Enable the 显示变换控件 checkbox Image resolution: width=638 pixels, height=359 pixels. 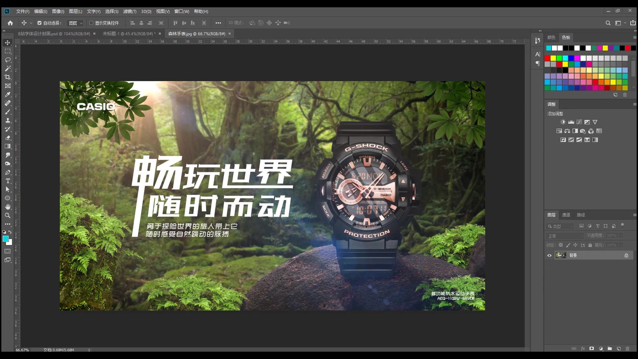91,23
